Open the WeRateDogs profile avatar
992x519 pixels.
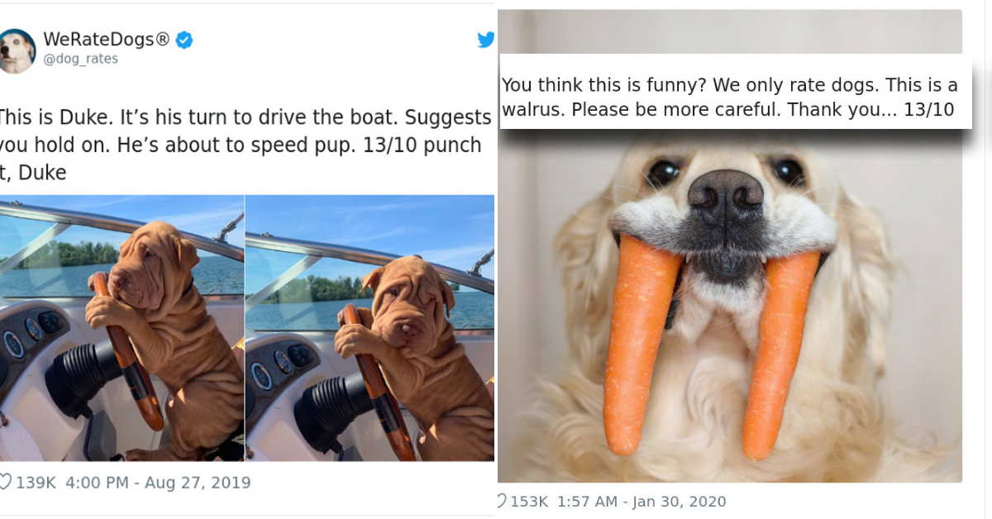(x=17, y=50)
